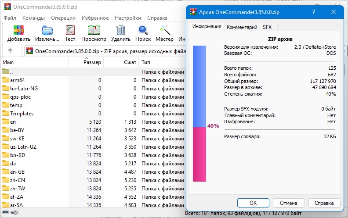Click the archive size 47 690 684

(324, 87)
